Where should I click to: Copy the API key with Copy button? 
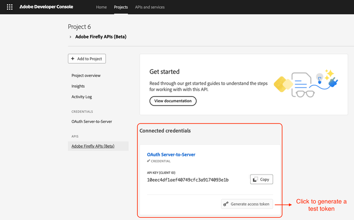click(261, 179)
